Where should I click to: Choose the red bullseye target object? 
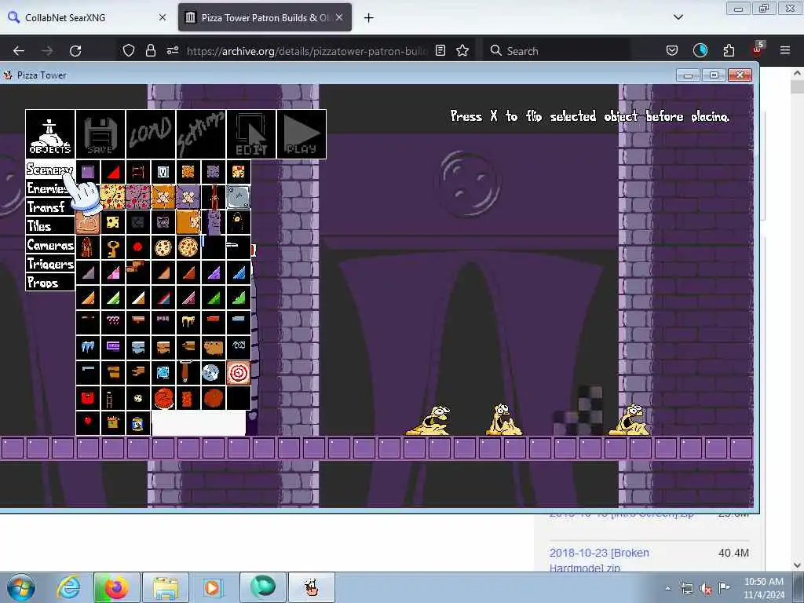tap(239, 373)
